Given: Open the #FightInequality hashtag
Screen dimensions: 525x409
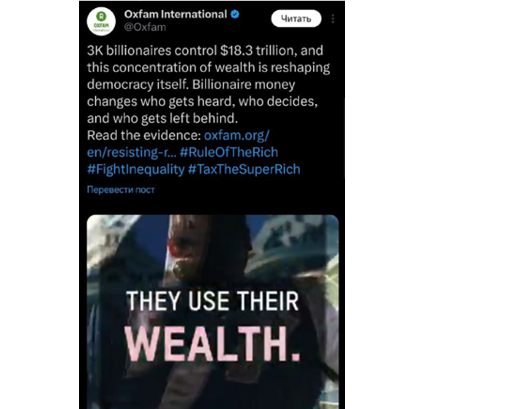Looking at the screenshot, I should 135,169.
